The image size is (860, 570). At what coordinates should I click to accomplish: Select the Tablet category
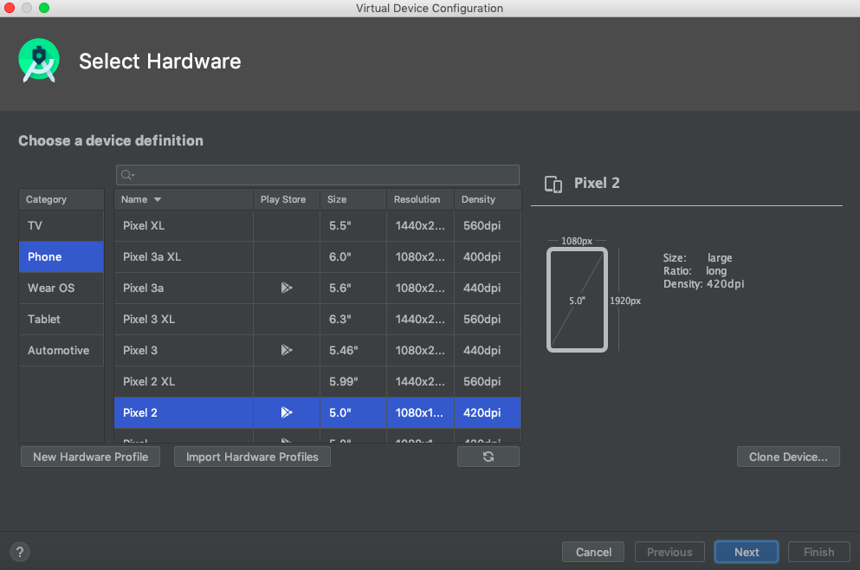(x=61, y=320)
